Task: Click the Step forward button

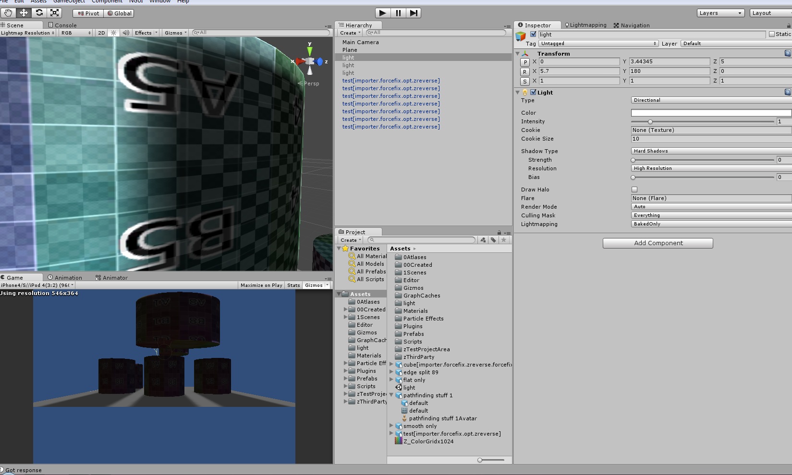Action: 414,13
